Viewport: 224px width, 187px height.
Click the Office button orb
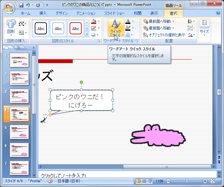point(9,8)
